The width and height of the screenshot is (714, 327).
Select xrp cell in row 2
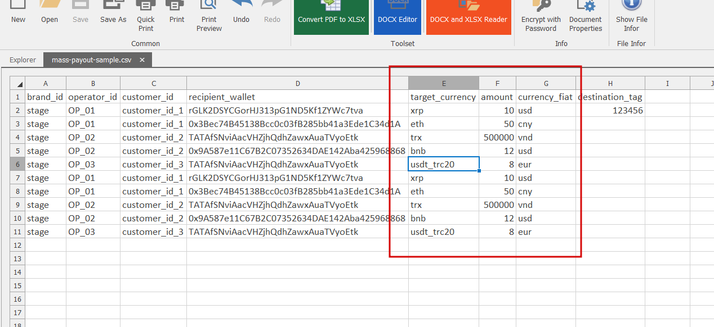pyautogui.click(x=444, y=110)
